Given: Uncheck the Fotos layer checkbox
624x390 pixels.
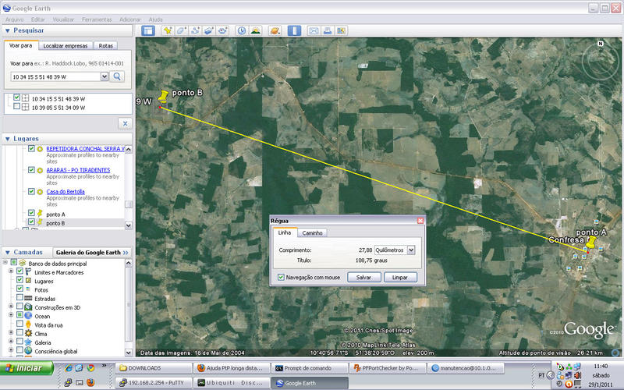Looking at the screenshot, I should (x=19, y=289).
